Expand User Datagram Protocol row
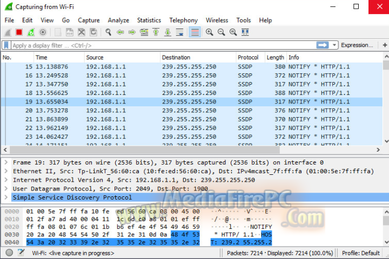389x259 pixels. click(x=6, y=189)
